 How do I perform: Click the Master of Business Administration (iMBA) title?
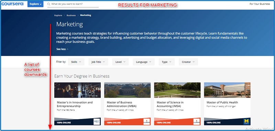pyautogui.click(x=122, y=104)
